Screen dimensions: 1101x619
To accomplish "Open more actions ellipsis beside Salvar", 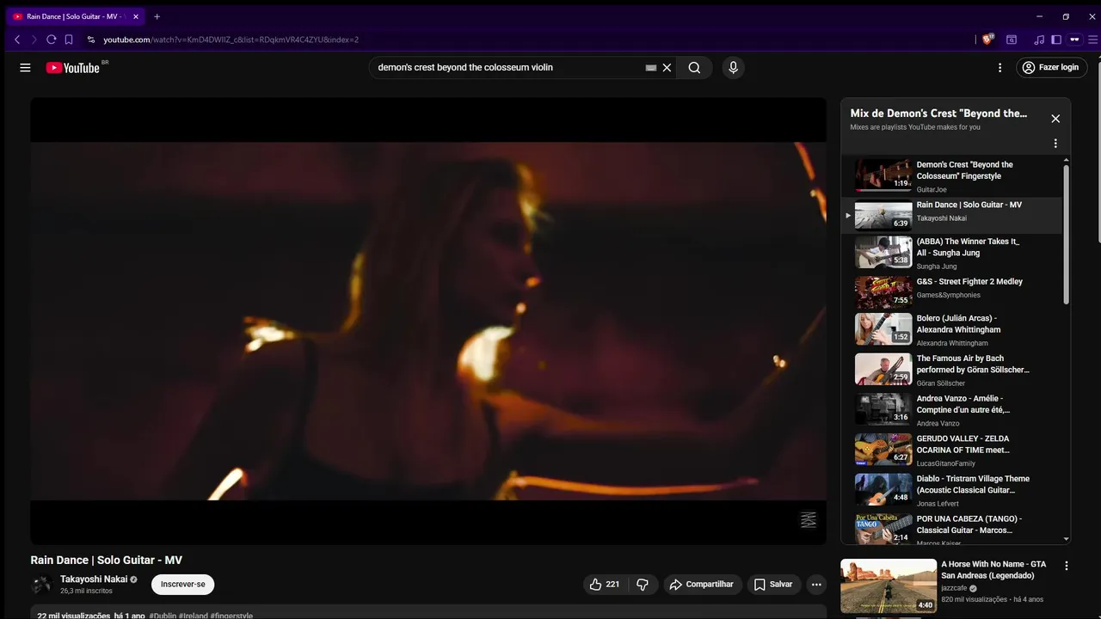I will click(816, 585).
